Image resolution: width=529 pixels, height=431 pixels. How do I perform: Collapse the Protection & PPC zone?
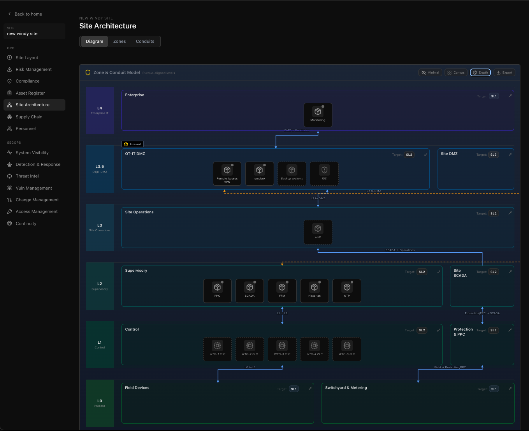(510, 330)
